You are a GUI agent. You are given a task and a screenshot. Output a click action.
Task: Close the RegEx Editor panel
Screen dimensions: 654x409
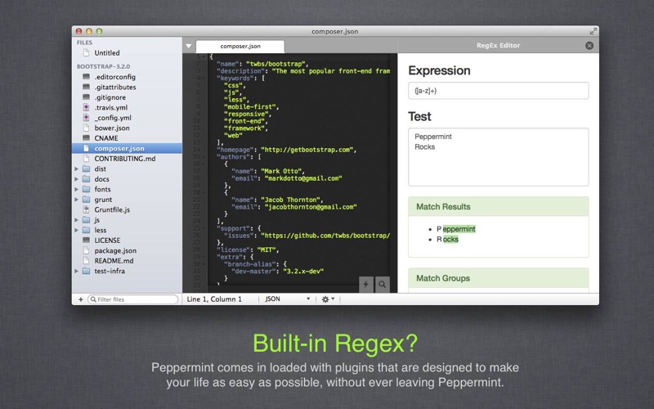coord(589,46)
